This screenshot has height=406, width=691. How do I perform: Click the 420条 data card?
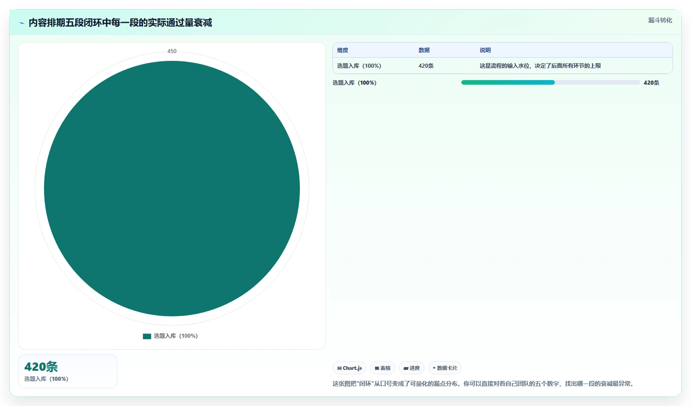point(67,371)
